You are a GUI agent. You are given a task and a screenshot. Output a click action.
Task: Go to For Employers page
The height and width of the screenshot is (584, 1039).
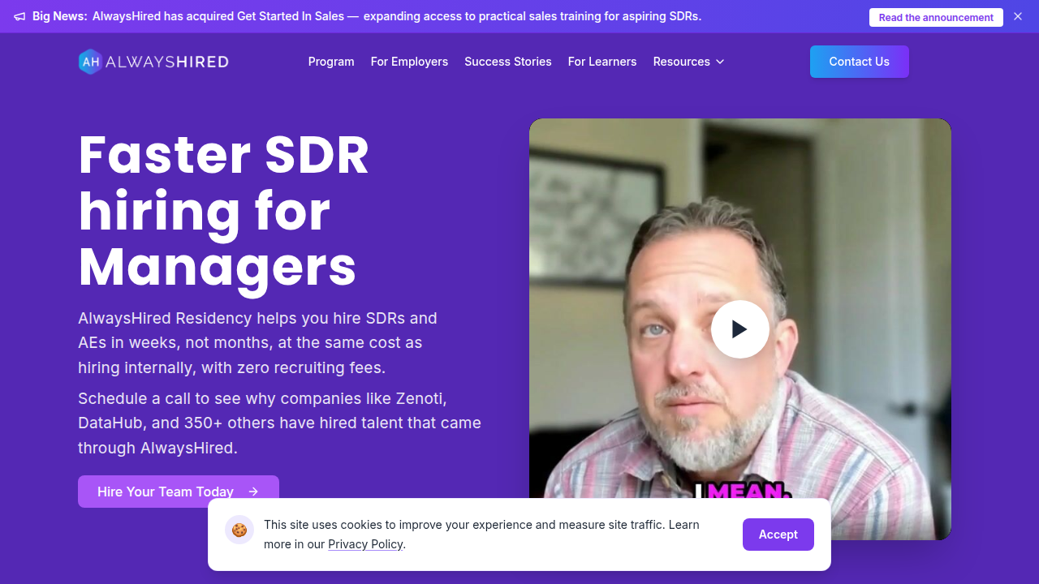coord(409,62)
